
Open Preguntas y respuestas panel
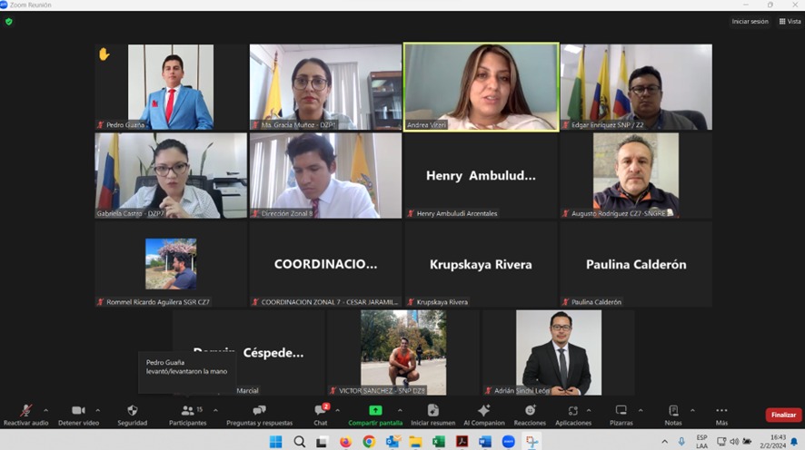[x=259, y=411]
